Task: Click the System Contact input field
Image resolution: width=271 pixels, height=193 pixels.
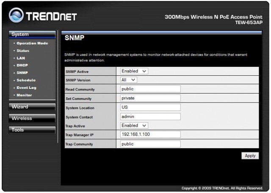Action: pyautogui.click(x=150, y=117)
